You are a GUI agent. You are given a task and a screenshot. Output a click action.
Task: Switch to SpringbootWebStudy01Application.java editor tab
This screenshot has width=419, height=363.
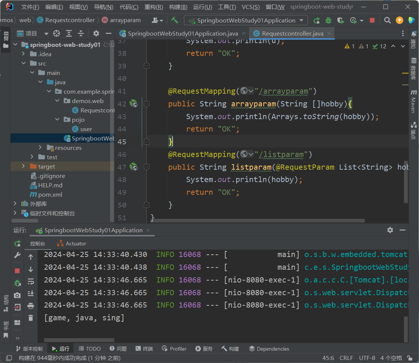(182, 33)
